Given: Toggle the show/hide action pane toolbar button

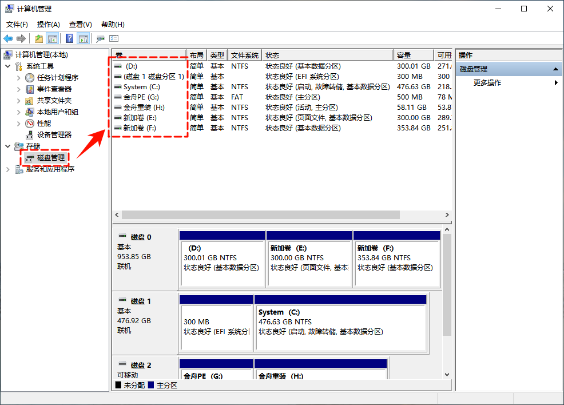Looking at the screenshot, I should pyautogui.click(x=84, y=38).
